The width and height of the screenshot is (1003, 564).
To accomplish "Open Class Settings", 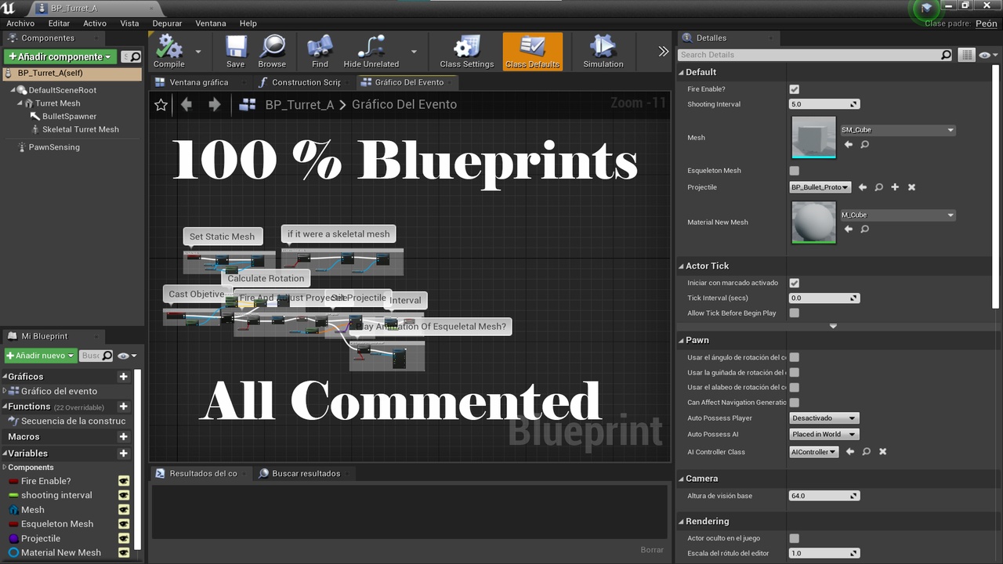I will 466,52.
